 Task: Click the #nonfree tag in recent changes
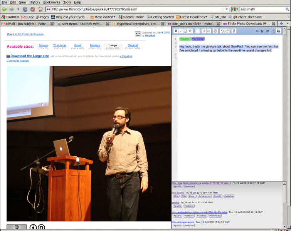click(202, 216)
